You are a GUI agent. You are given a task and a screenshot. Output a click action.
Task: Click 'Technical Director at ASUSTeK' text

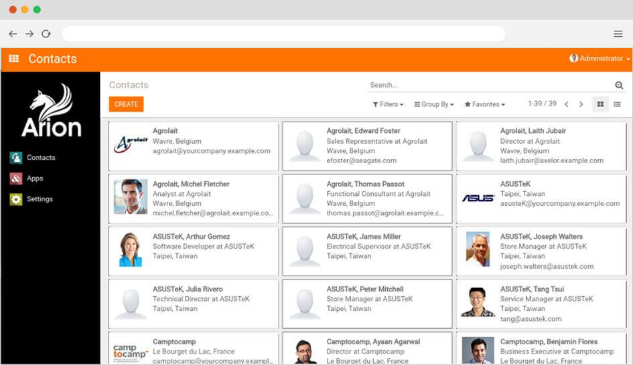pyautogui.click(x=201, y=299)
